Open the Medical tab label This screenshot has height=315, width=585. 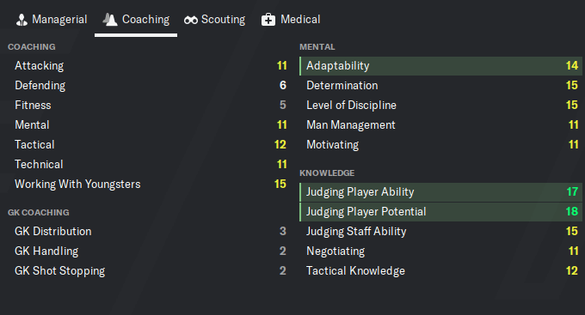coord(300,20)
